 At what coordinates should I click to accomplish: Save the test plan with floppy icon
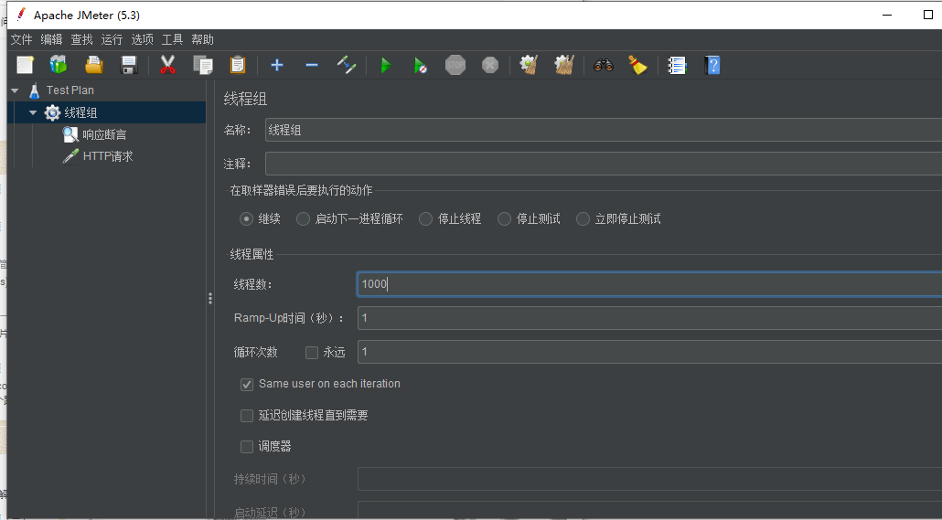point(129,65)
